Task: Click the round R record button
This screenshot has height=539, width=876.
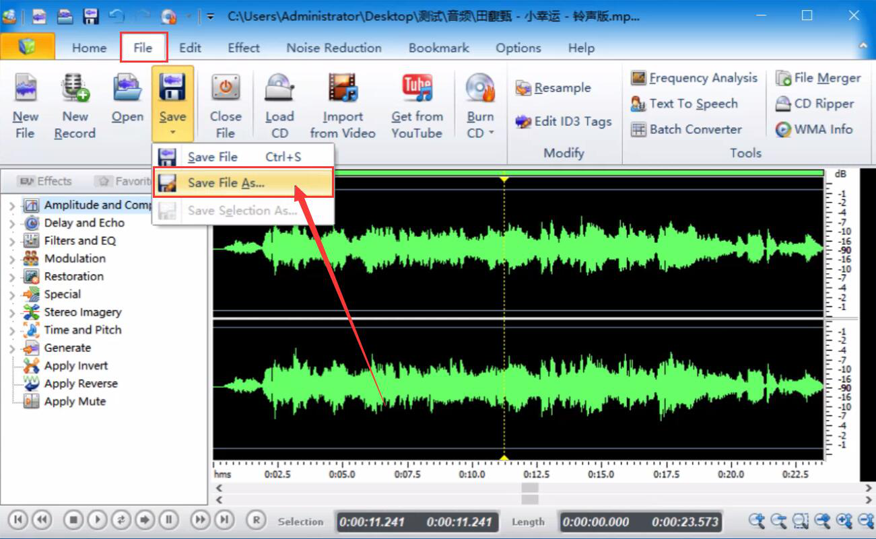Action: (255, 519)
